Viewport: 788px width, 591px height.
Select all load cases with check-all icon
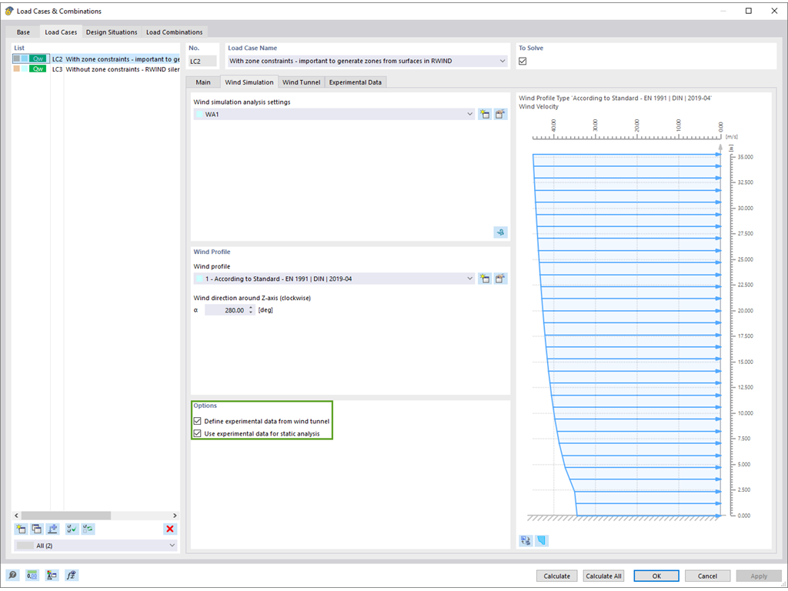coord(72,529)
